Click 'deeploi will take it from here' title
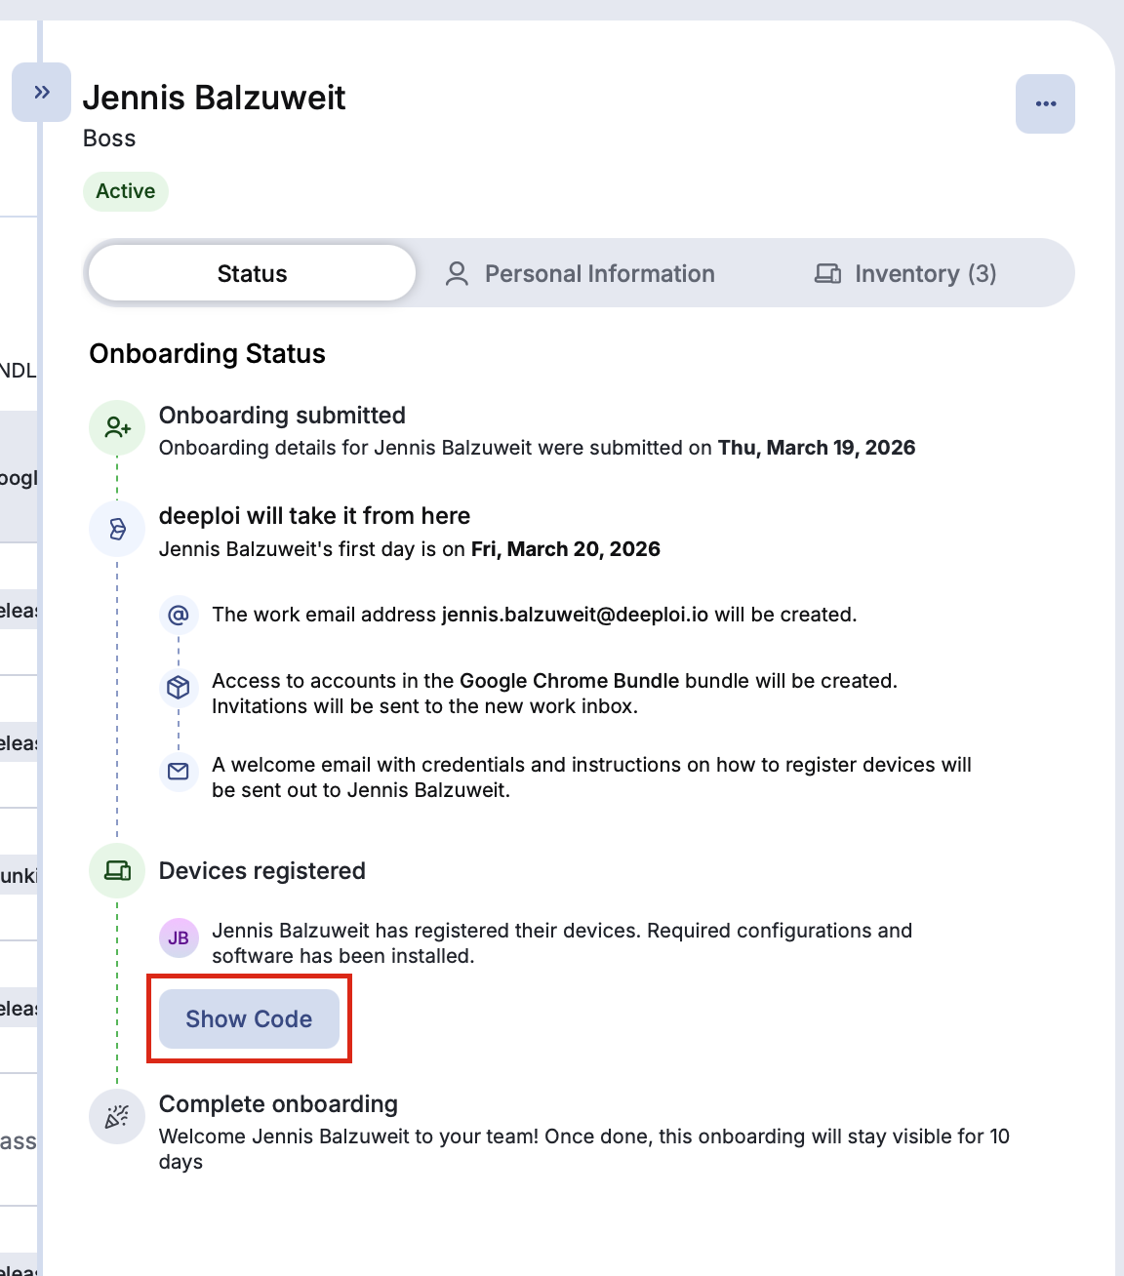This screenshot has width=1124, height=1276. [x=314, y=516]
